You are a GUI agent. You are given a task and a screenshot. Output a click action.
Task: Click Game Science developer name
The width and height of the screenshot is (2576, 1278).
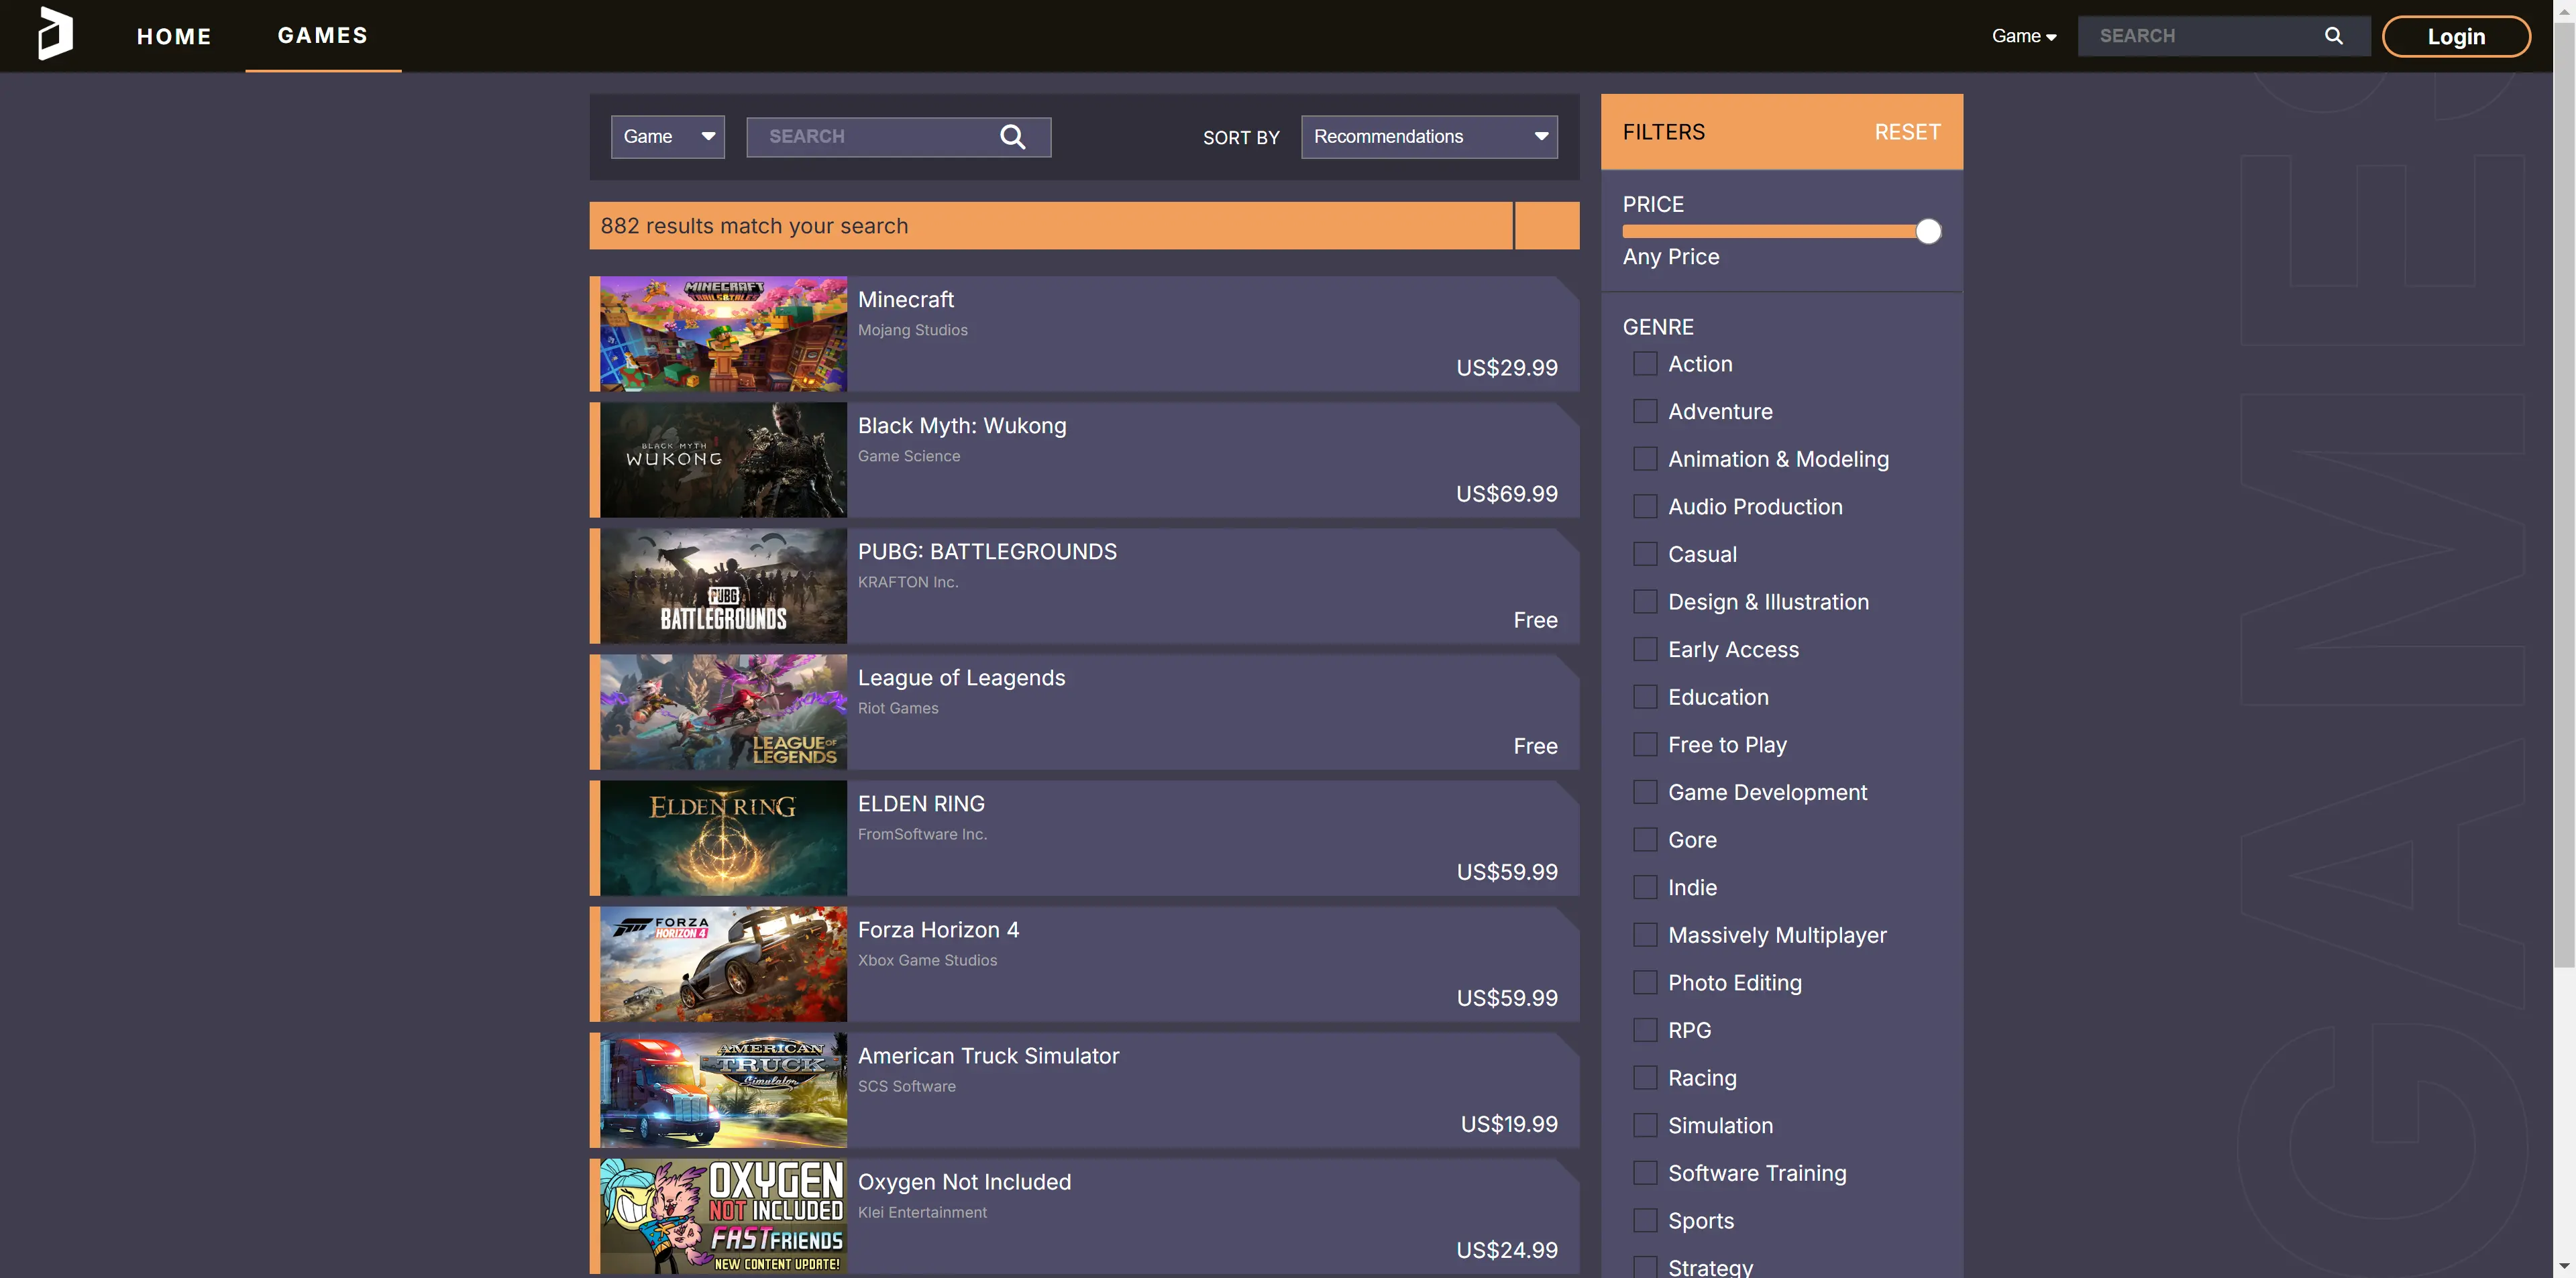pyautogui.click(x=908, y=456)
